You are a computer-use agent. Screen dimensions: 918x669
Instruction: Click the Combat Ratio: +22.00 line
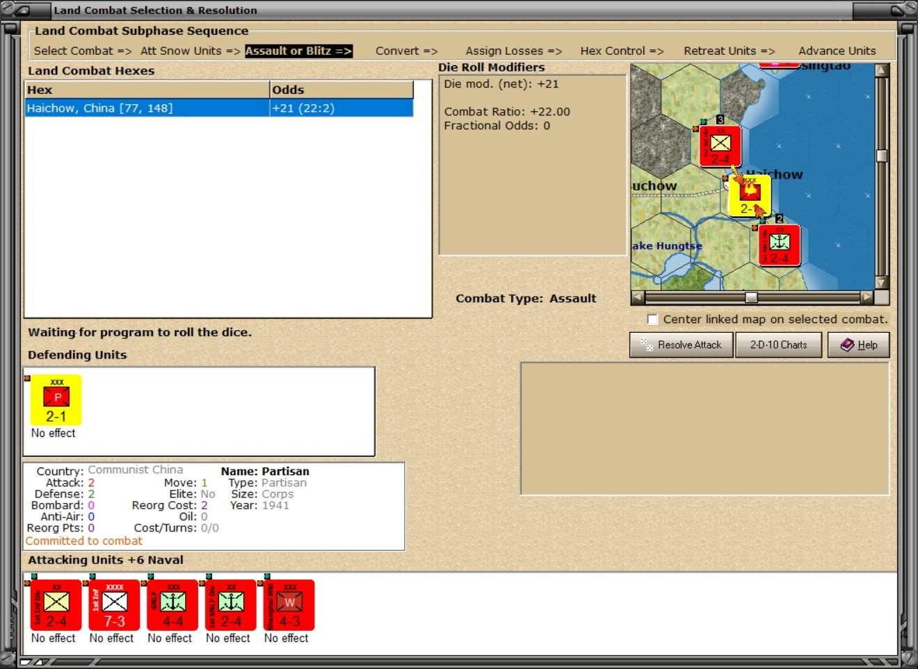tap(507, 112)
